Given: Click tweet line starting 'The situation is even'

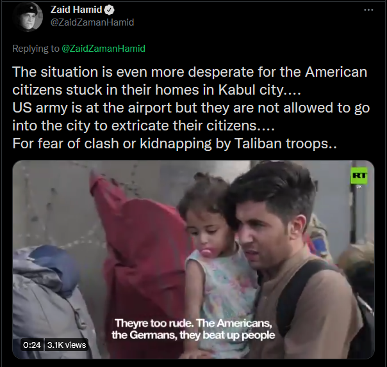Looking at the screenshot, I should click(x=190, y=72).
